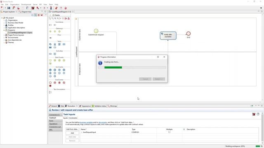Click the End event circle on the diagram
Image resolution: width=264 pixels, height=148 pixels.
pos(189,34)
